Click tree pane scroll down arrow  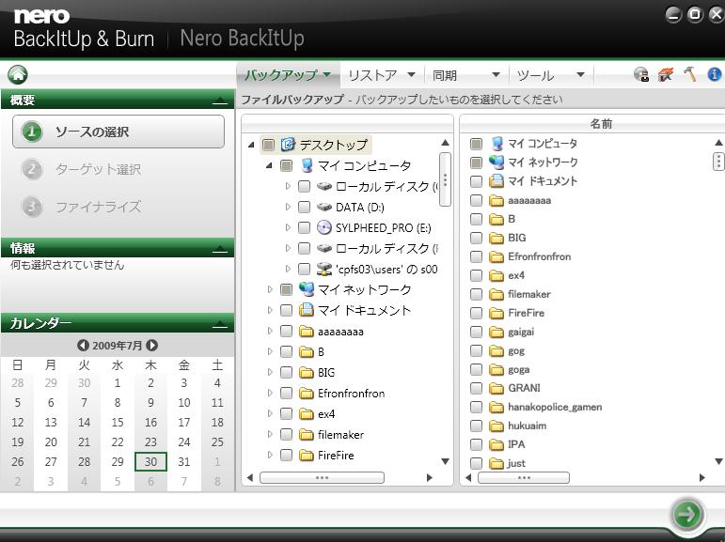tap(446, 461)
